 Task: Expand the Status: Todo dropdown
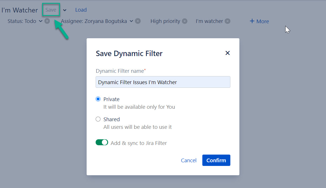[x=41, y=21]
